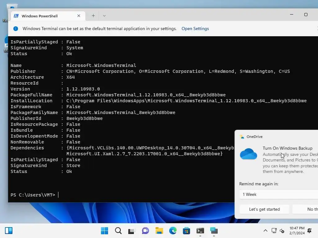This screenshot has width=318, height=238.
Task: Open taskbar Search
Action: 118,231
